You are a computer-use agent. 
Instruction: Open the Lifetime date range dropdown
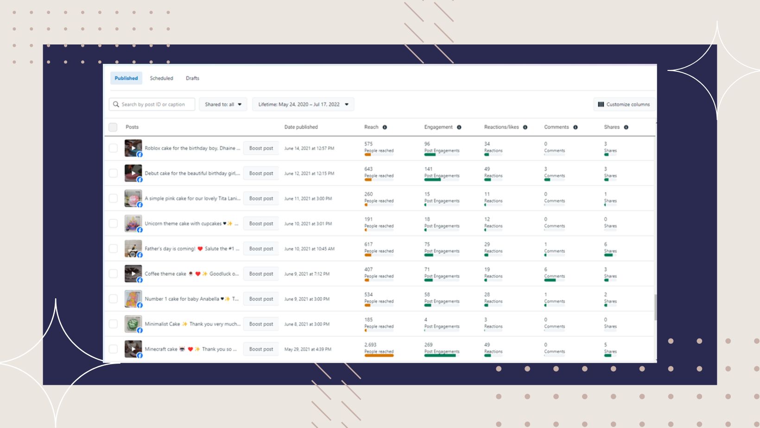(x=303, y=104)
